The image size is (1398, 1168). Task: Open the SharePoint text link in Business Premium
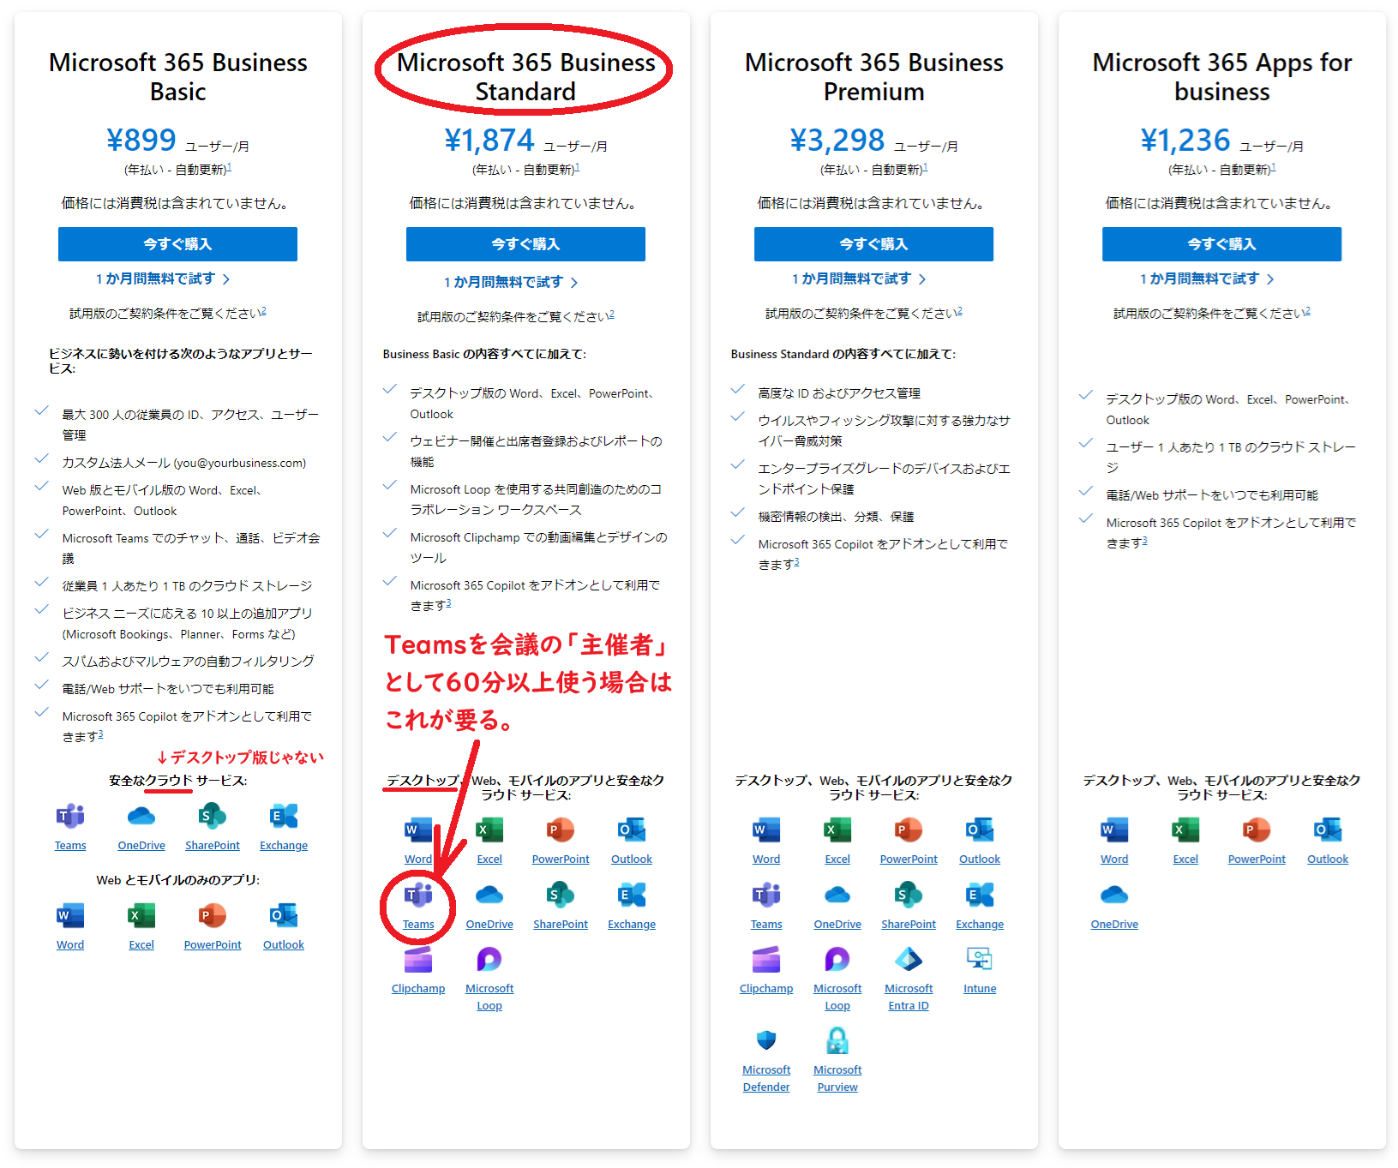[909, 925]
